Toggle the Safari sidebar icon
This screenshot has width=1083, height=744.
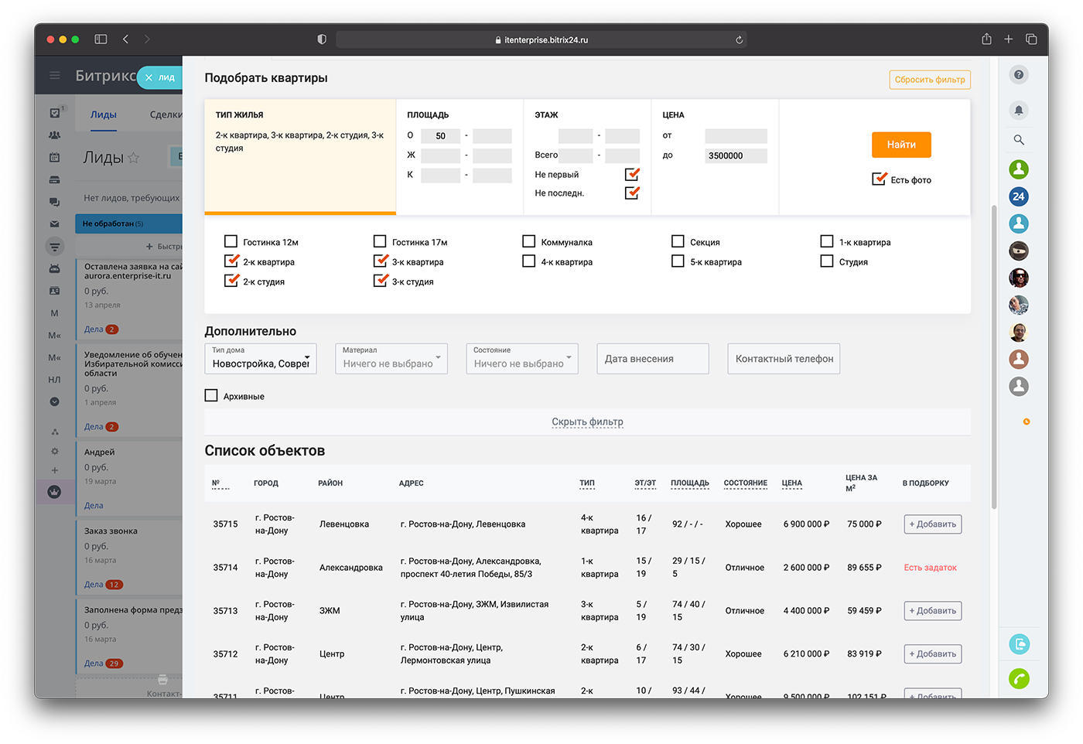pos(101,39)
